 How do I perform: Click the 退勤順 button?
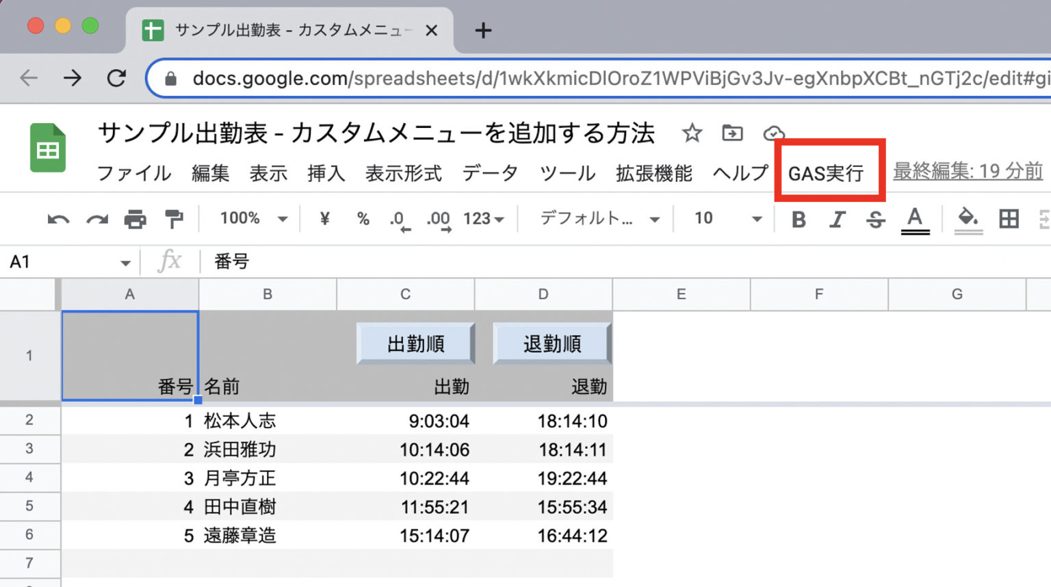552,343
